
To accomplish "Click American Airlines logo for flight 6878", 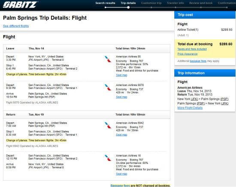I will (108, 87).
